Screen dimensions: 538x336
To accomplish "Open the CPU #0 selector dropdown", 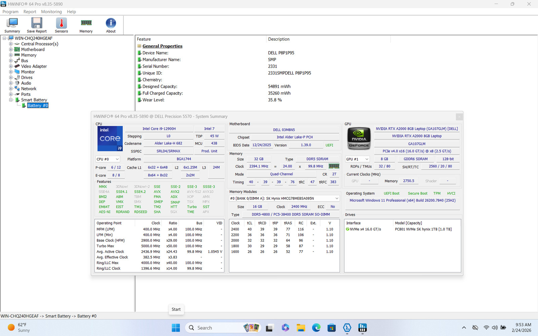I will click(108, 159).
